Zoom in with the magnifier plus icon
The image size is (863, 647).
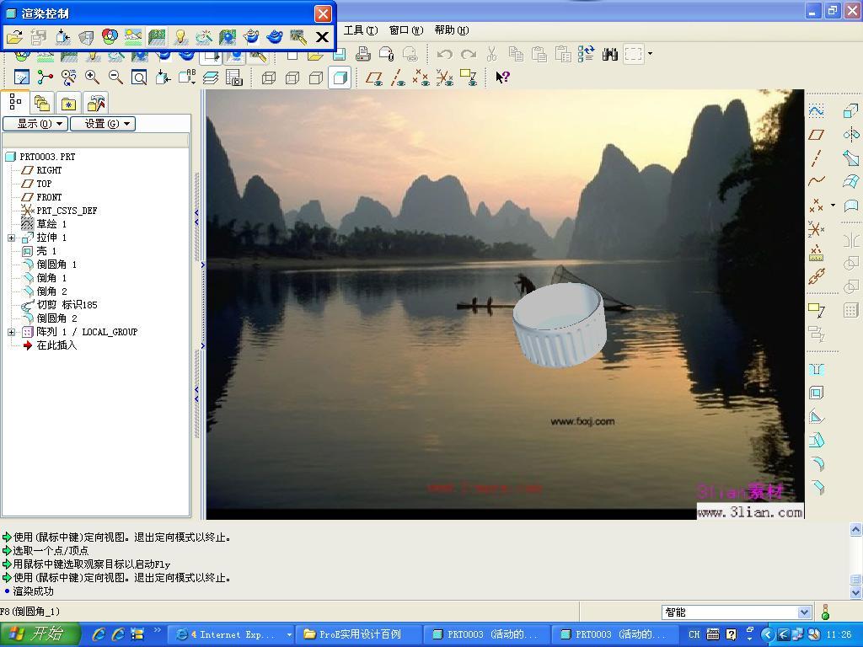[x=92, y=78]
